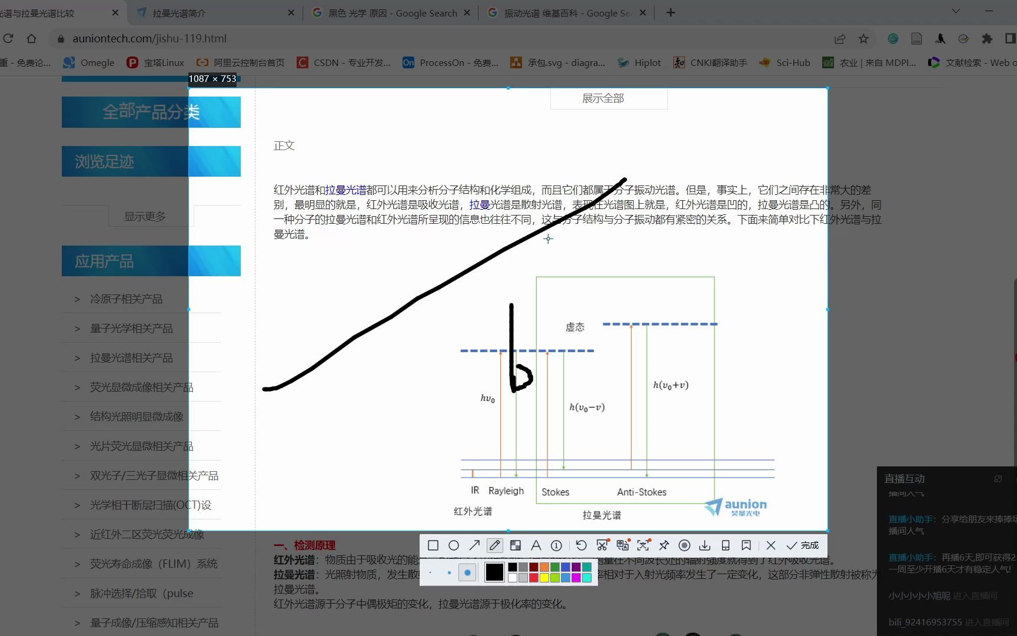
Task: Pick the dark red color swatch
Action: click(534, 567)
